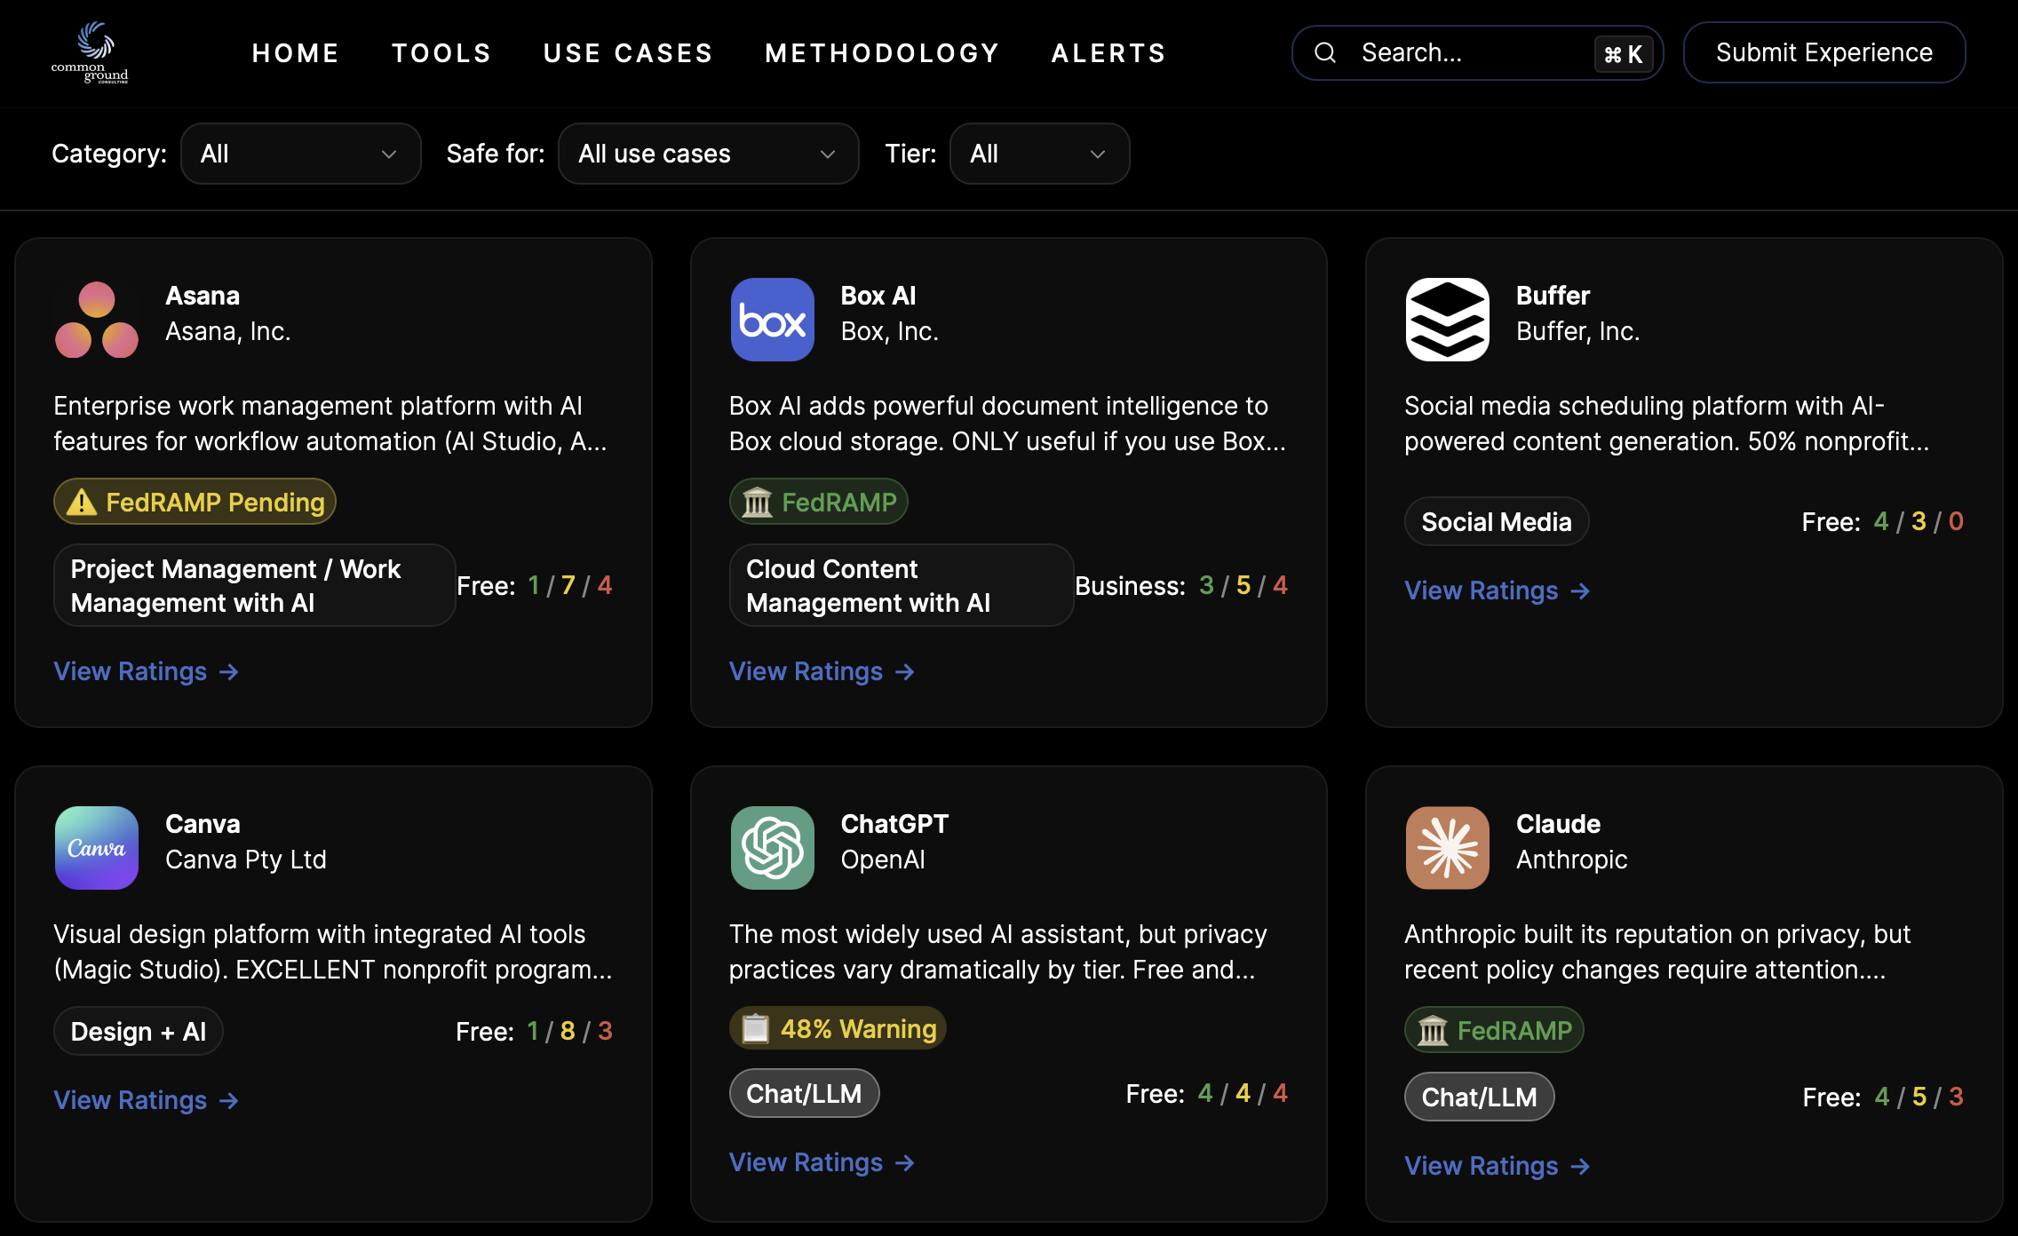Click the Chat/LLM tag on Claude card
Viewport: 2018px width, 1236px height.
1479,1097
